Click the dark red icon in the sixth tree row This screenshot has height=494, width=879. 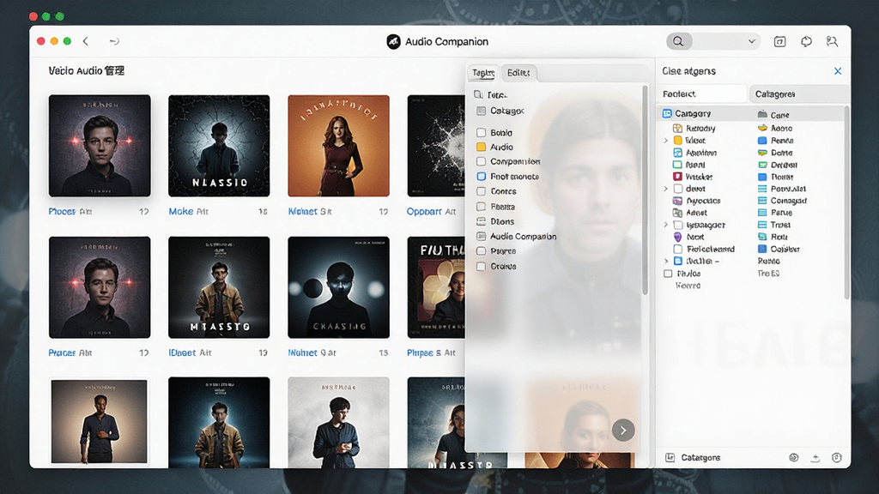tap(678, 177)
